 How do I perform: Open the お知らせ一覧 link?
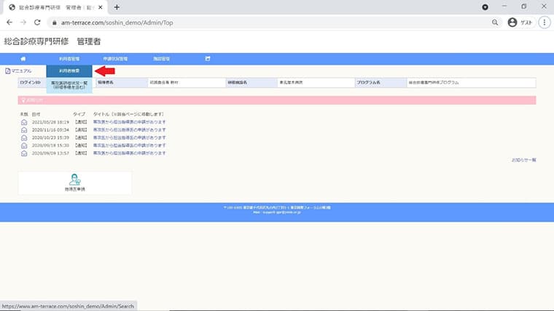click(524, 160)
